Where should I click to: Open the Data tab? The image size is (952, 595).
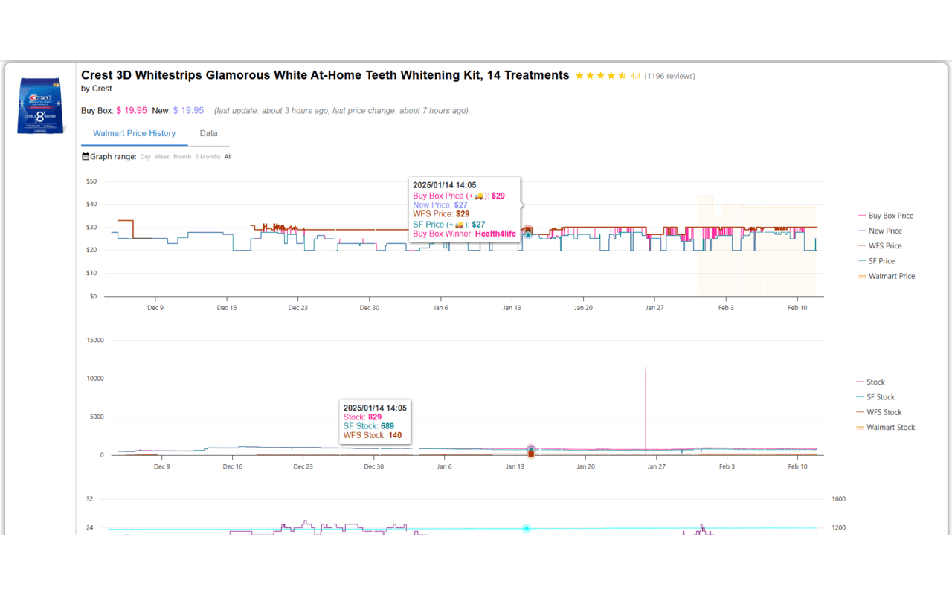point(208,134)
